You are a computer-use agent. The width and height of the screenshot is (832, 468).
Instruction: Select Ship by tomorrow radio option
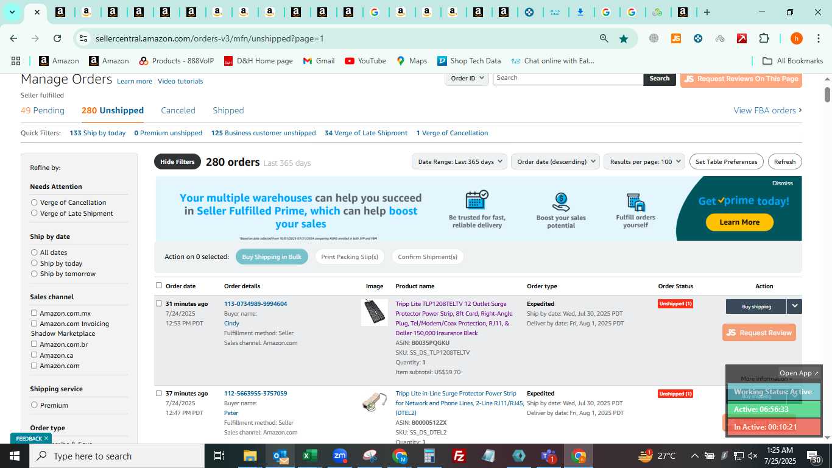pyautogui.click(x=34, y=274)
